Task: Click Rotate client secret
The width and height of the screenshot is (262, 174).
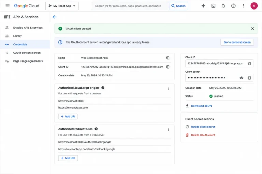Action: tap(203, 127)
